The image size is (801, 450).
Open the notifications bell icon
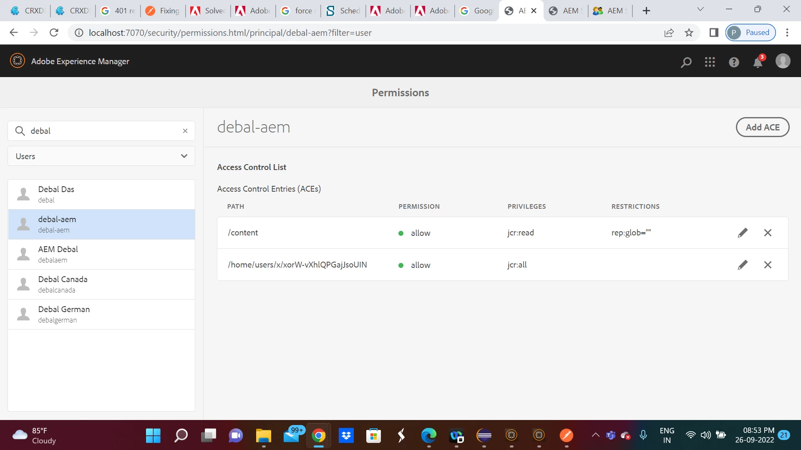pos(758,62)
